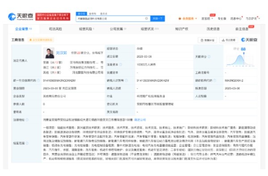Screen dimensions: 268x176
Task: Open the 附近公司 link after the address
Action: (140, 120)
